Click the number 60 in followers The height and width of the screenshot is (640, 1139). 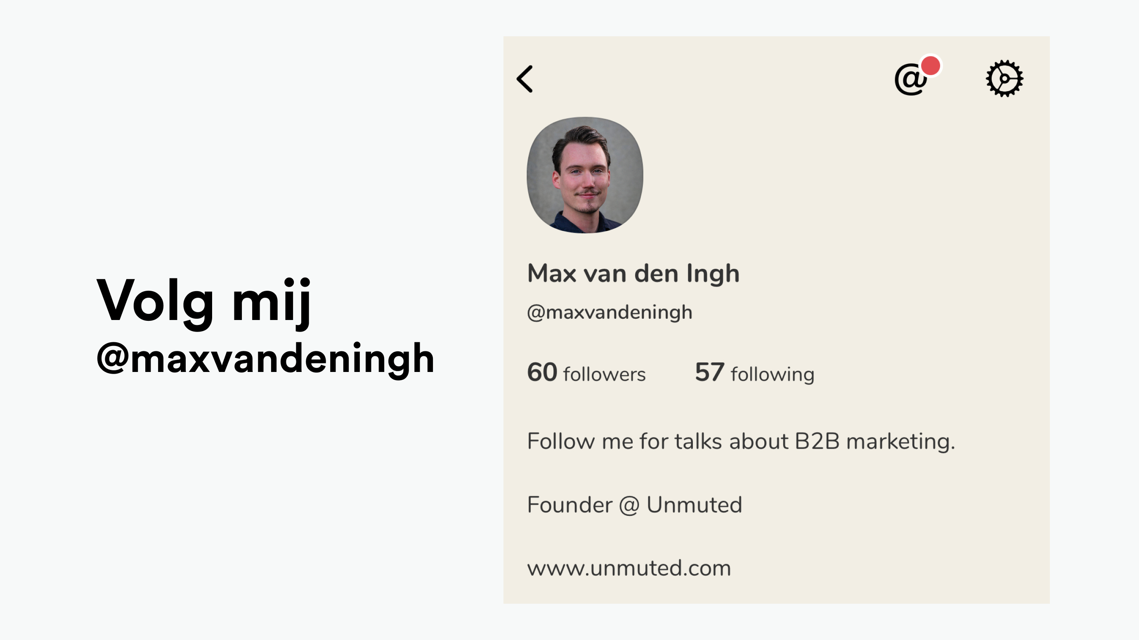[542, 372]
